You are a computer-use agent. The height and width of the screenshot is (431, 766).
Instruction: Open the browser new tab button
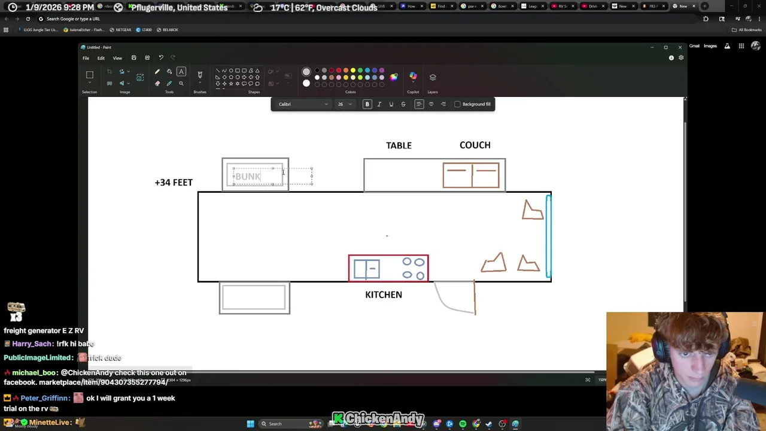point(704,6)
